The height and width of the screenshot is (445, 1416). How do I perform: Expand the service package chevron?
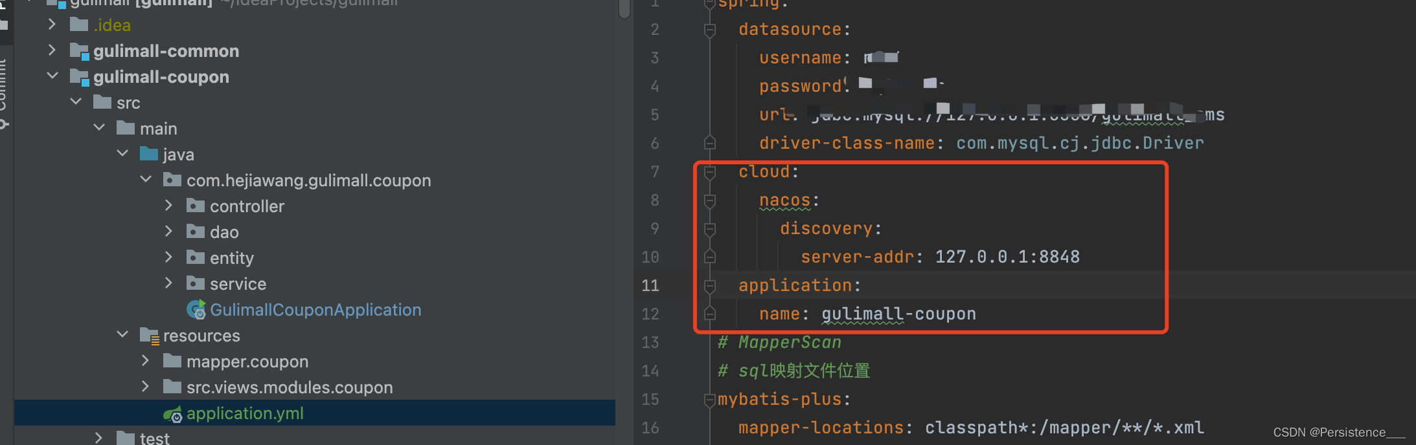[169, 283]
